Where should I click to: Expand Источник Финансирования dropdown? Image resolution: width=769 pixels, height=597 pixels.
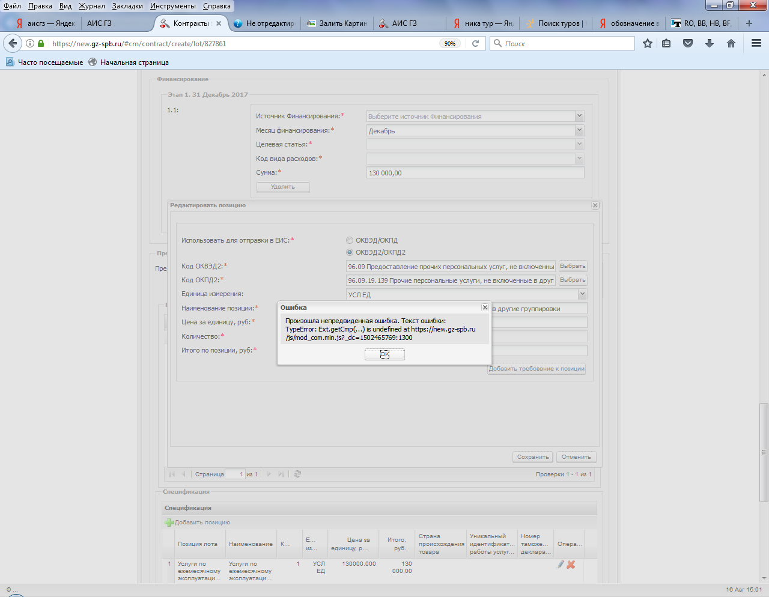pyautogui.click(x=579, y=116)
